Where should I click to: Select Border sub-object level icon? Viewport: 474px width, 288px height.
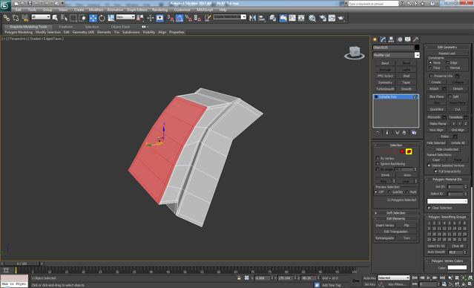pos(395,151)
